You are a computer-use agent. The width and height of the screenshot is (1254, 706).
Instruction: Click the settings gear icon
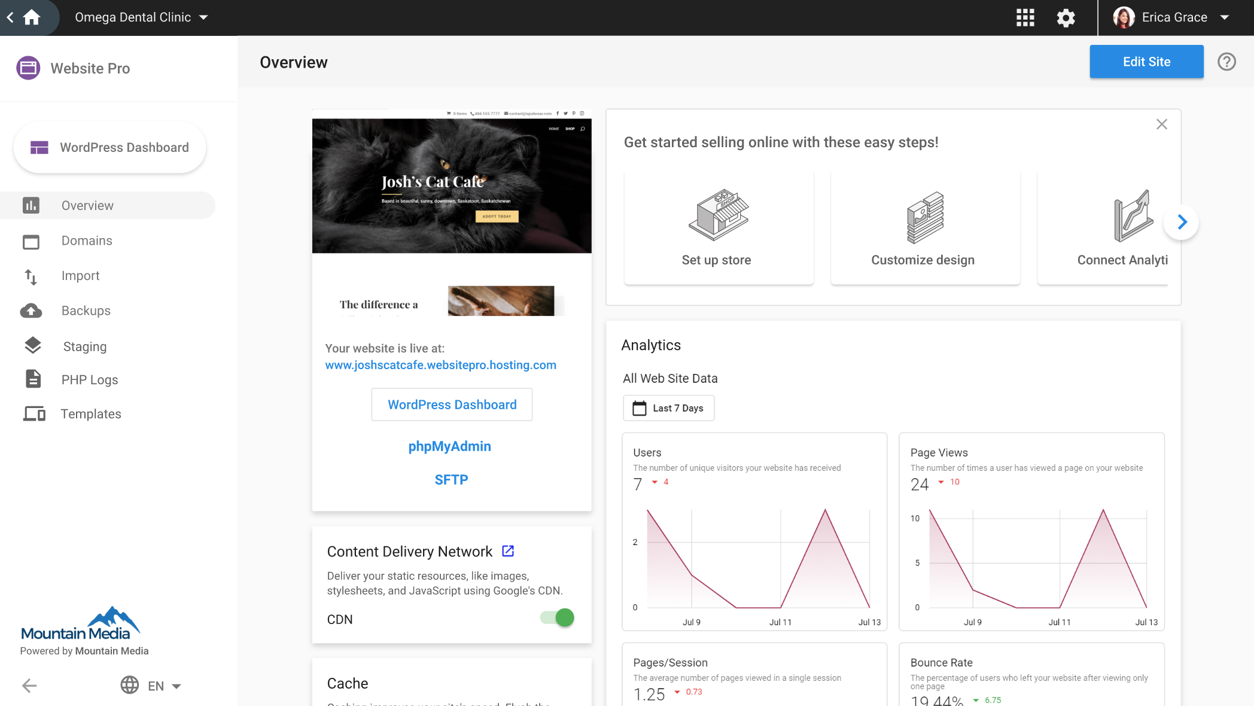[1066, 17]
